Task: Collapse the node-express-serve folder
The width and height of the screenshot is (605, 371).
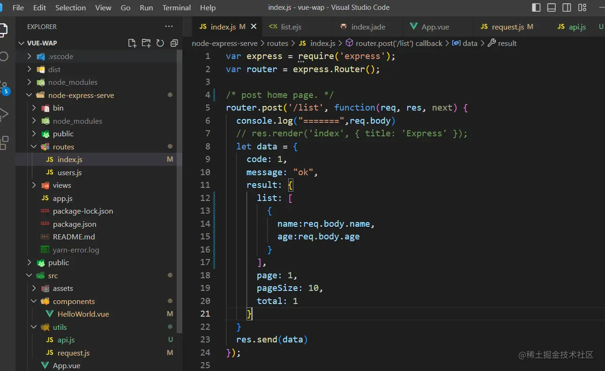Action: click(x=29, y=95)
